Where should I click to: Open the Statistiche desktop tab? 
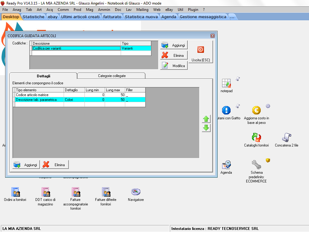[33, 17]
